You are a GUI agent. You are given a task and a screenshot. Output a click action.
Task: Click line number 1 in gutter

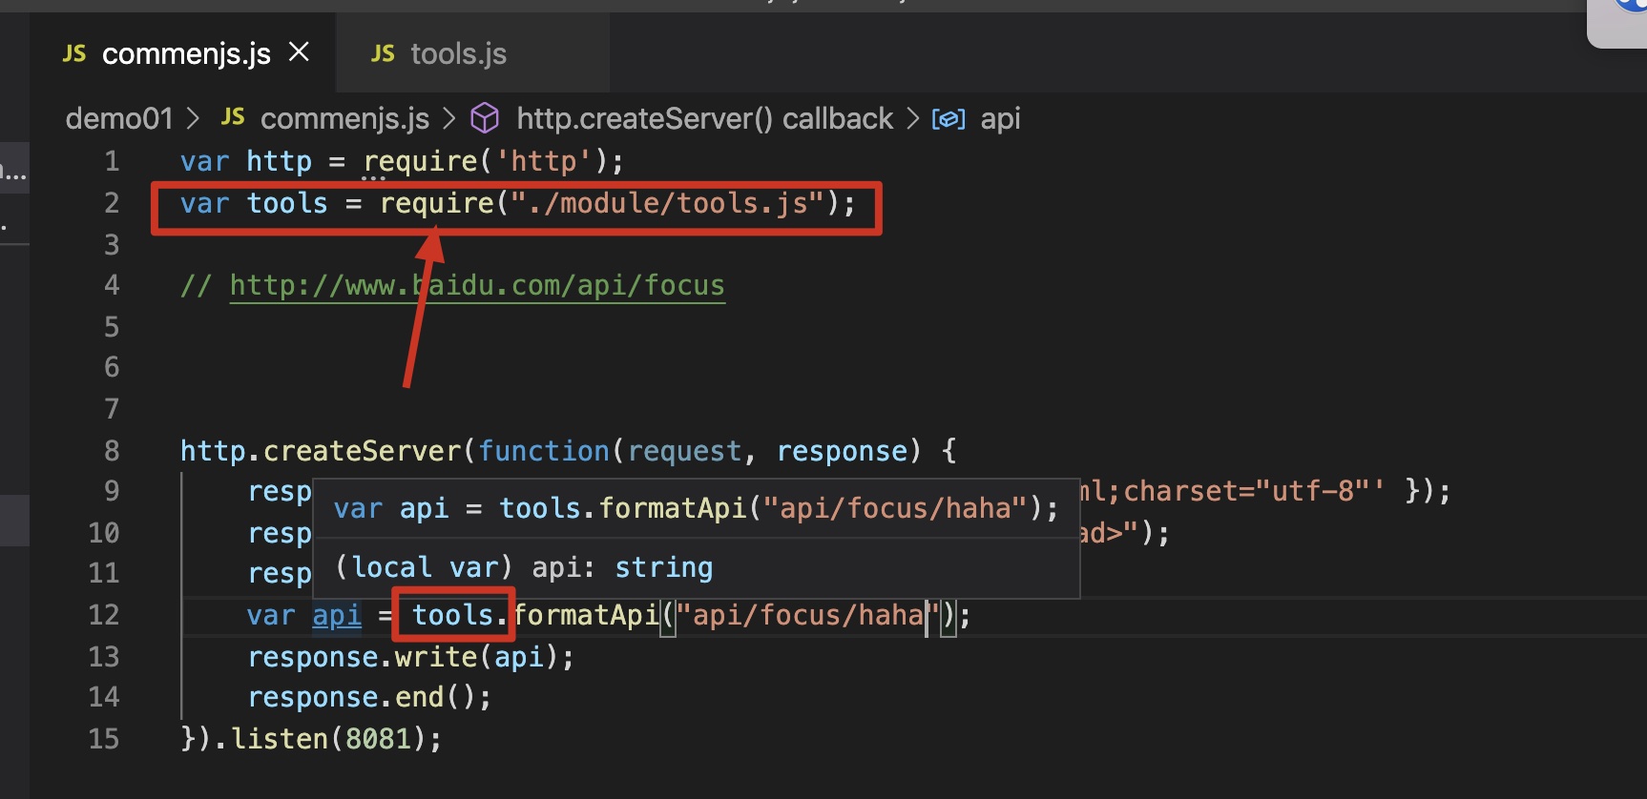(x=113, y=160)
